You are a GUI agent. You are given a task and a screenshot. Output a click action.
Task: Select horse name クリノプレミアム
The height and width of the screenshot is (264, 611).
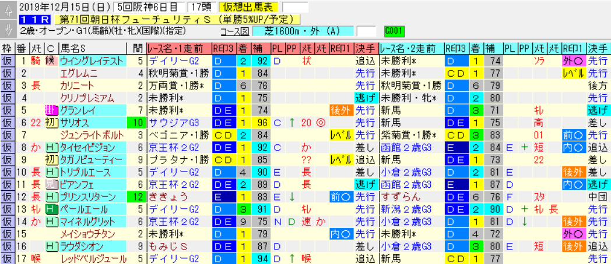92,98
